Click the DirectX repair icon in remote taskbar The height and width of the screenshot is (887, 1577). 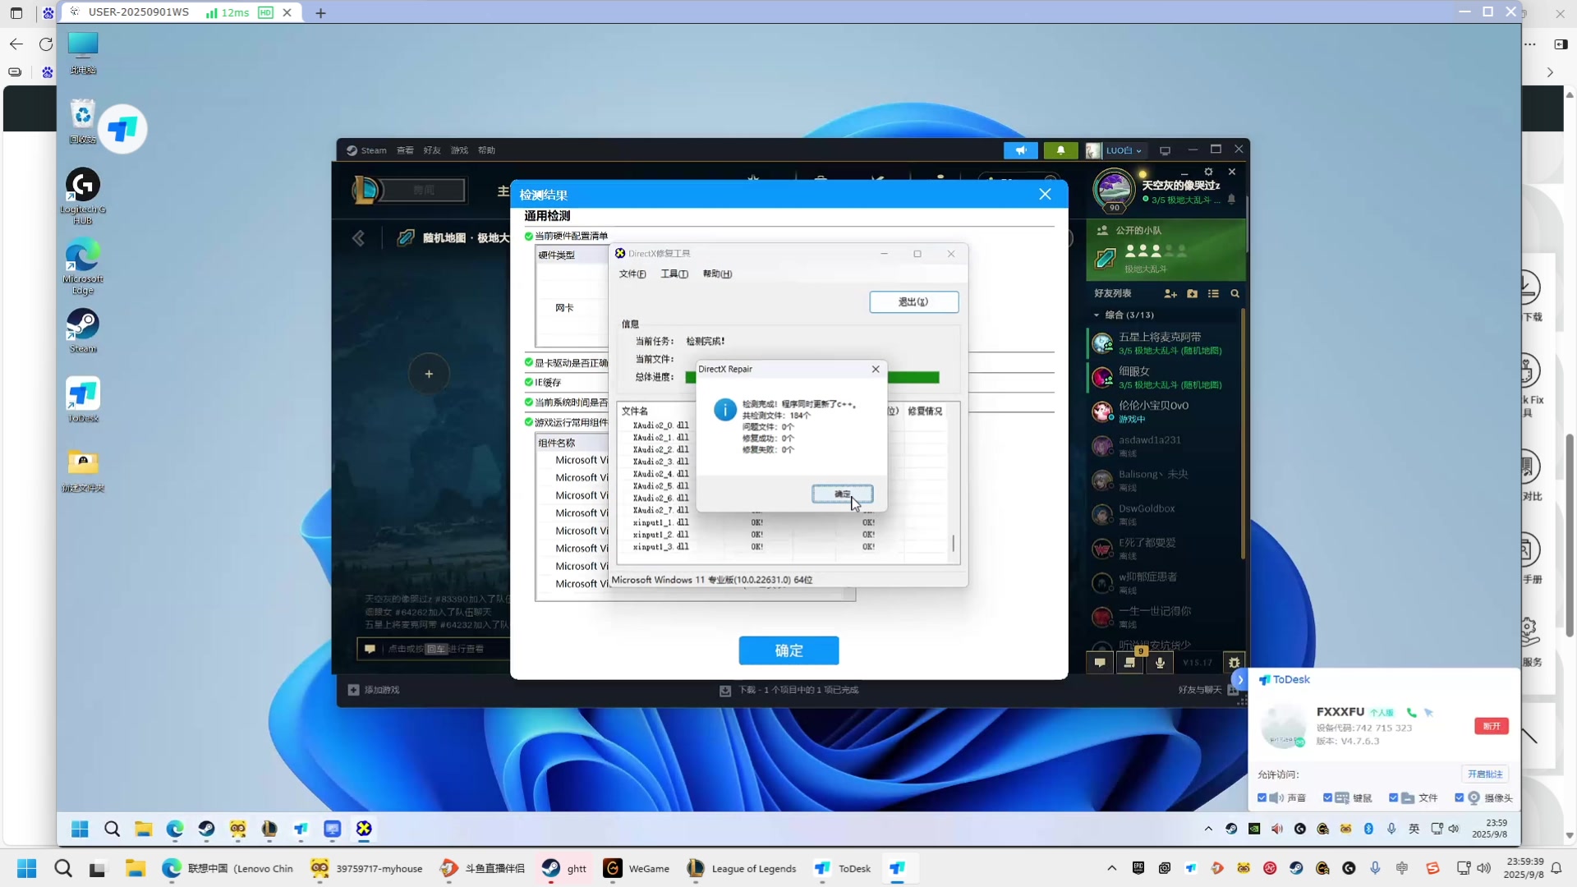(364, 829)
